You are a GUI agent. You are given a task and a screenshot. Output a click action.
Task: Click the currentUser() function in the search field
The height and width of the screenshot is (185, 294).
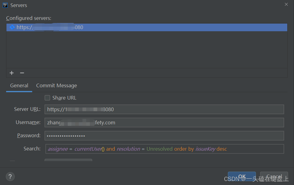click(x=88, y=149)
